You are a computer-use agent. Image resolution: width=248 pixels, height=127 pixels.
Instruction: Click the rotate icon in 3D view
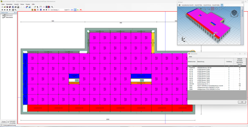[216, 9]
